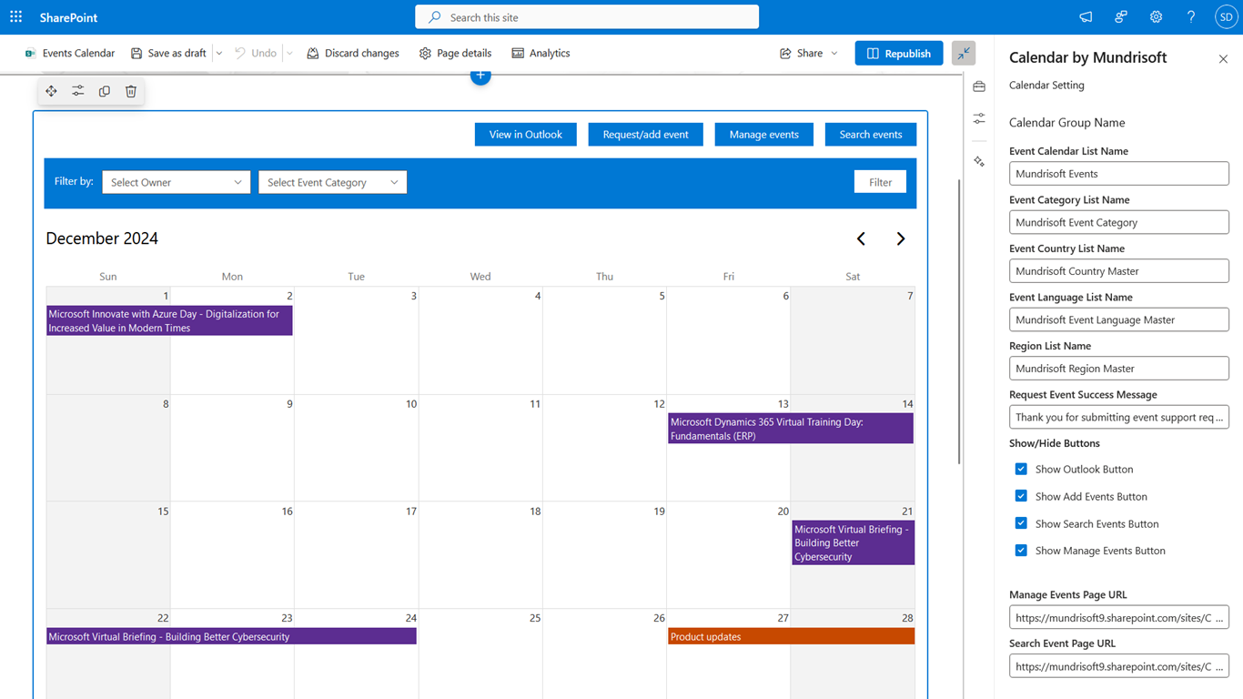Click the Event Calendar List Name field

point(1118,174)
